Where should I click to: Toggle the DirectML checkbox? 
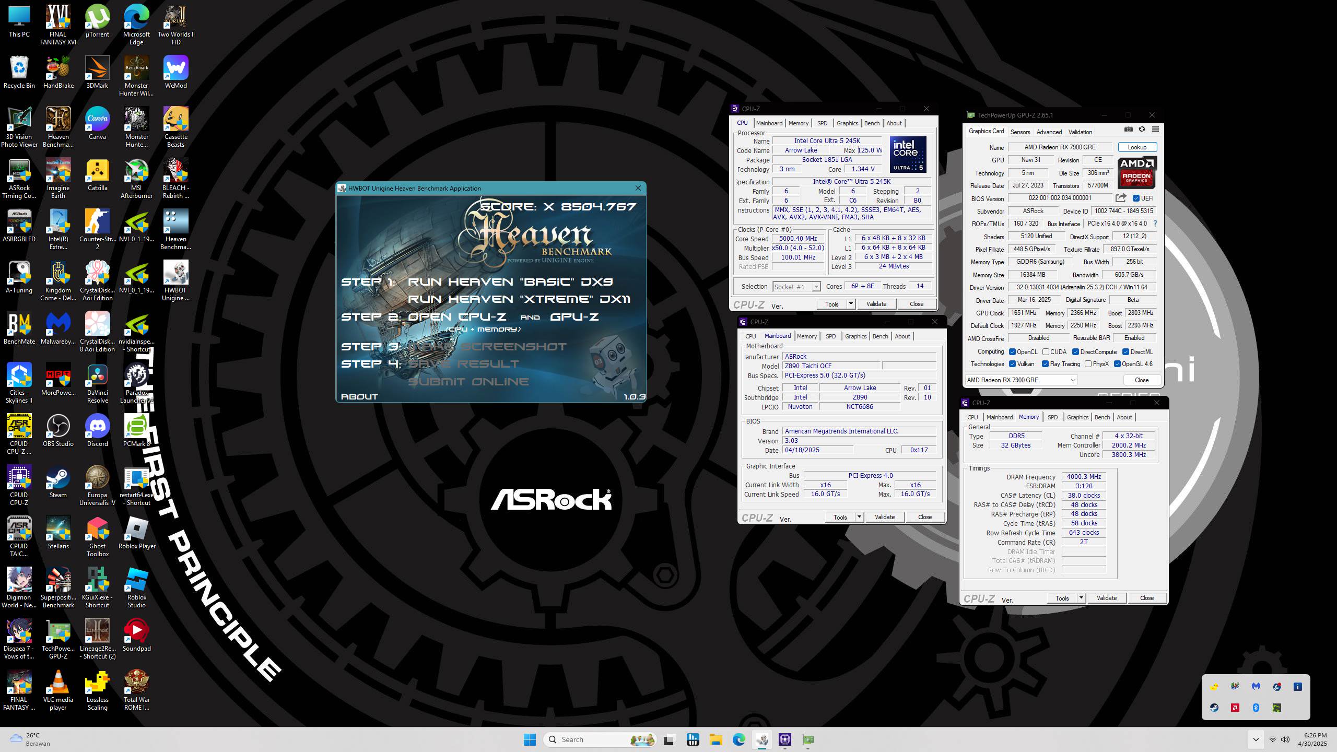pyautogui.click(x=1125, y=352)
